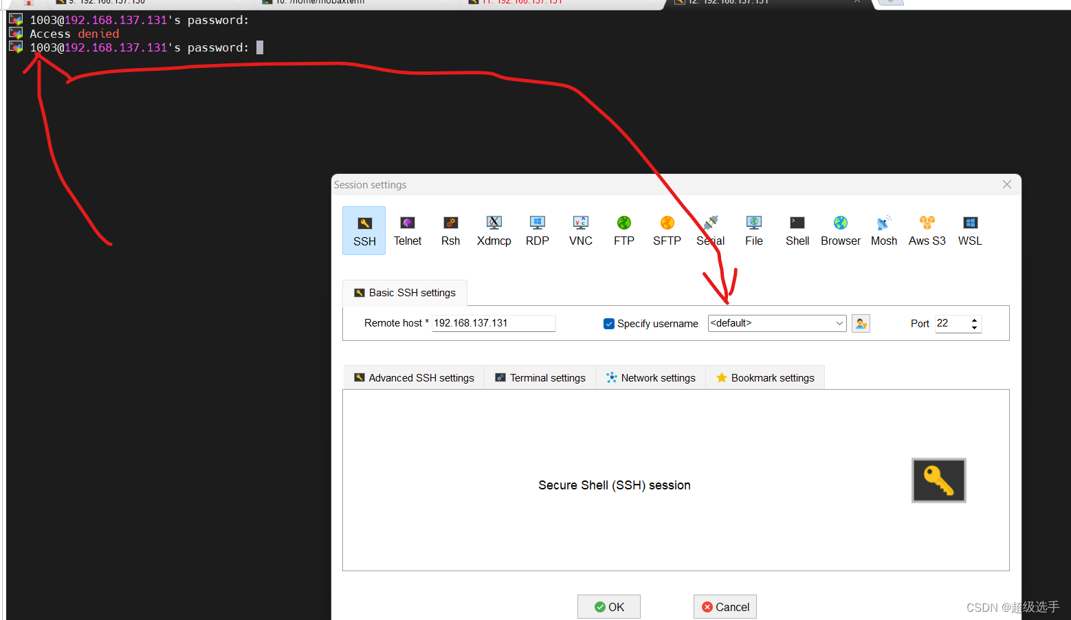
Task: Select the SSH session type icon
Action: (364, 230)
